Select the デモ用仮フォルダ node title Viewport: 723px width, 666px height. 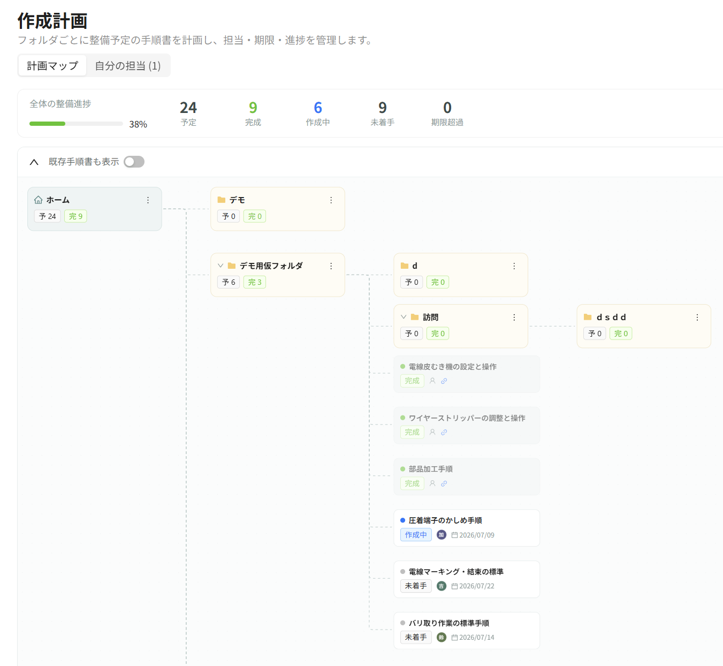[271, 266]
